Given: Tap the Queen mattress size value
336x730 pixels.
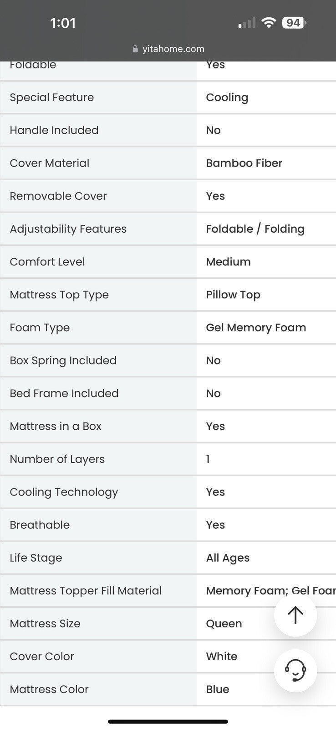Looking at the screenshot, I should (x=224, y=624).
